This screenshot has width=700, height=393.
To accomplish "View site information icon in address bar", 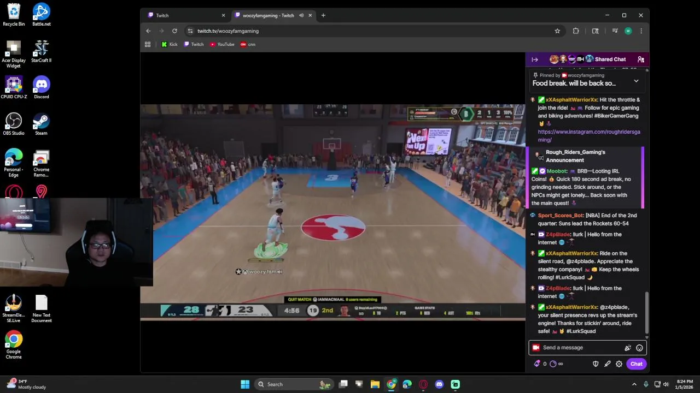I will 190,31.
